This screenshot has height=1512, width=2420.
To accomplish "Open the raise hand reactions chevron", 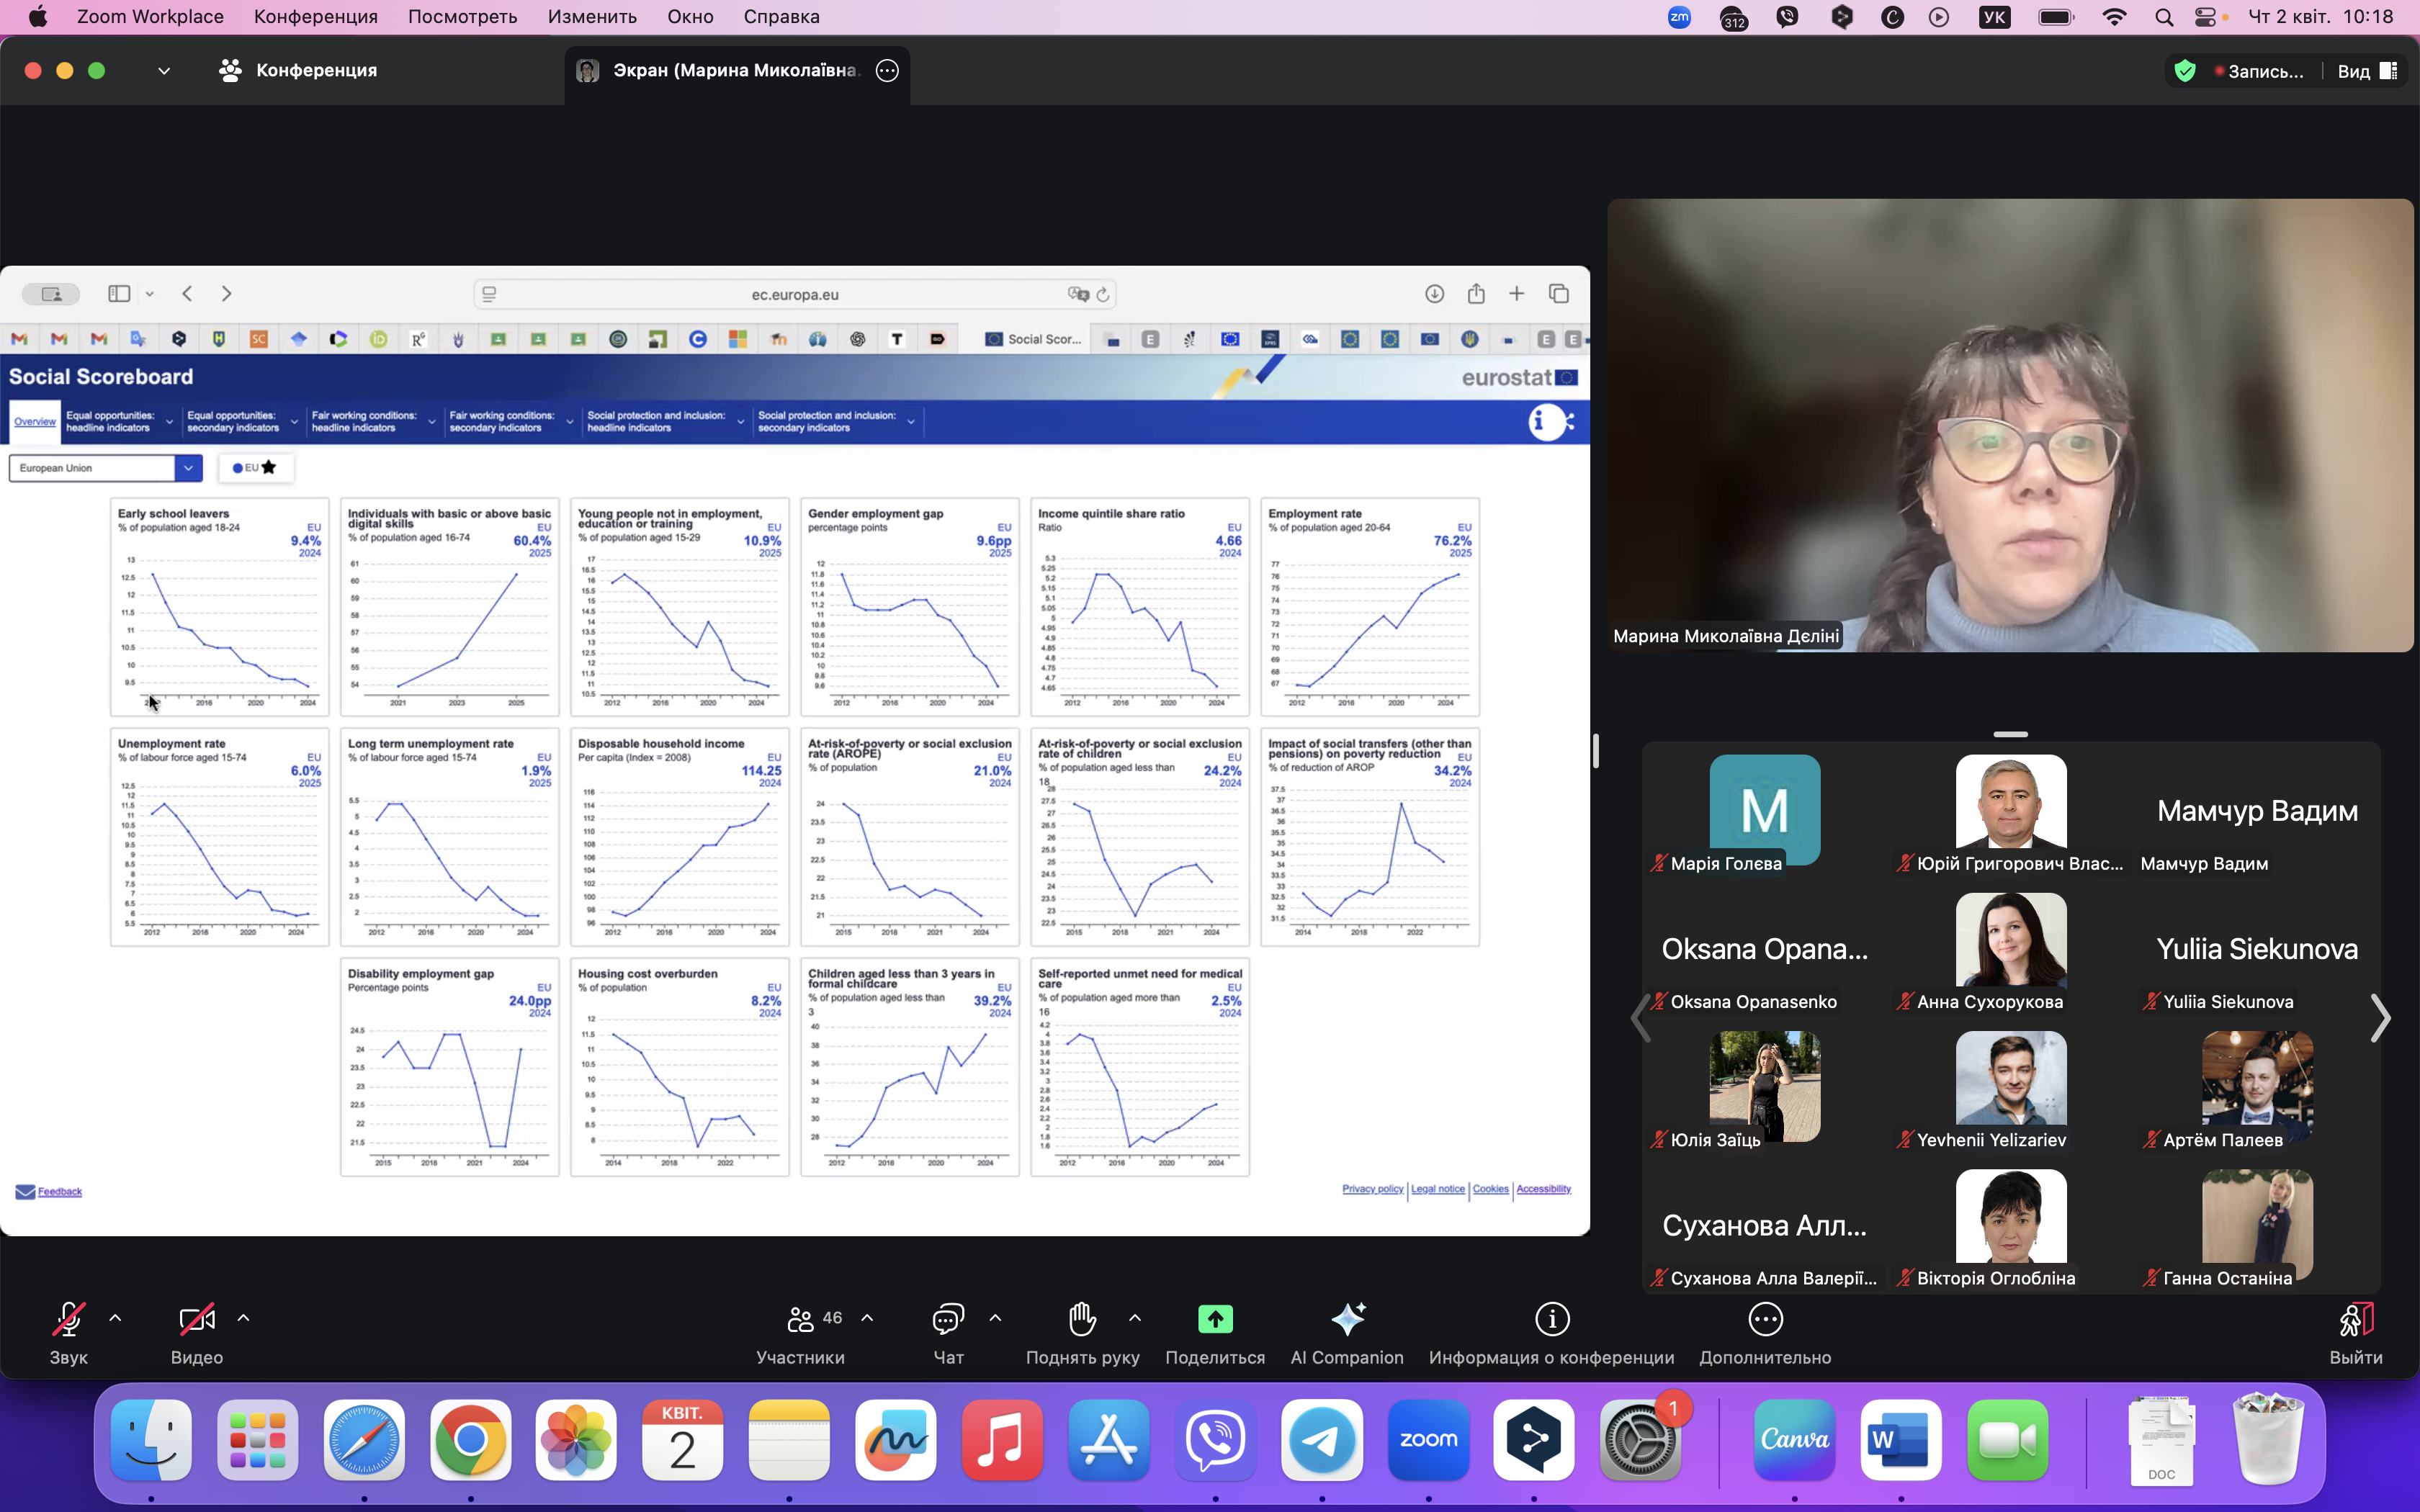I will tap(1134, 1318).
